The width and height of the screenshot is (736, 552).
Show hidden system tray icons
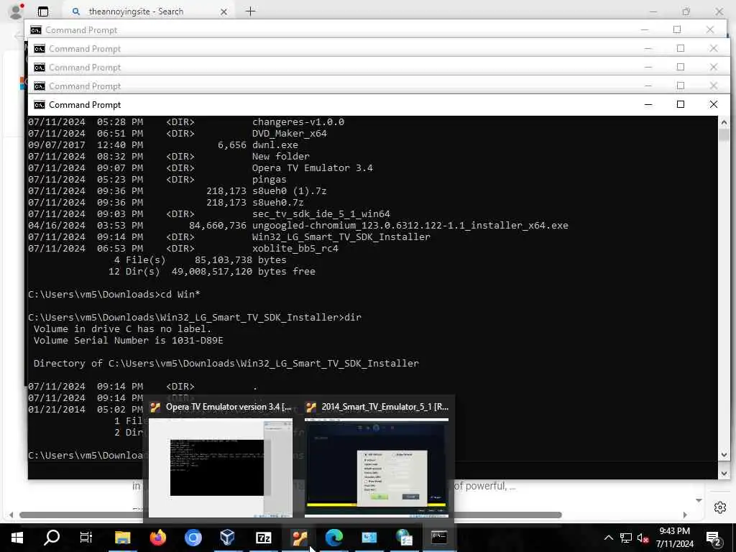pyautogui.click(x=608, y=538)
